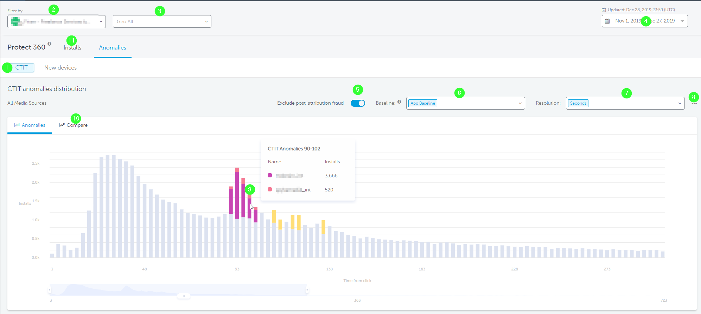701x314 pixels.
Task: Click the calendar icon beside Updated timestamp
Action: (x=604, y=10)
